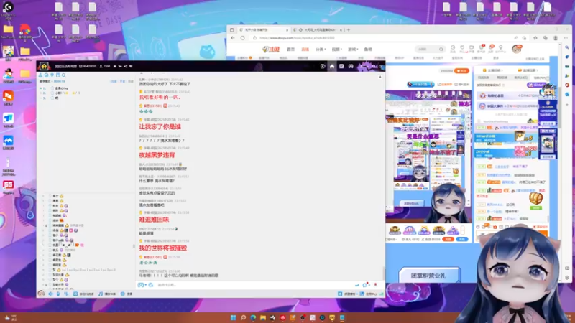Click the chat message 难追难回味
The height and width of the screenshot is (323, 575).
click(x=154, y=220)
